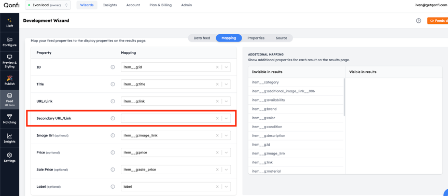
Task: Switch to the Data feed tab
Action: (202, 38)
